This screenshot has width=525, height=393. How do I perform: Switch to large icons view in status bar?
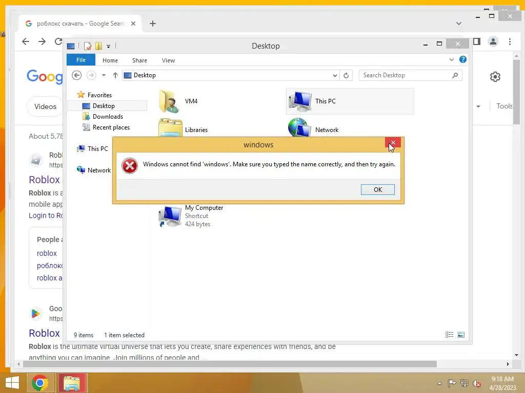point(461,335)
